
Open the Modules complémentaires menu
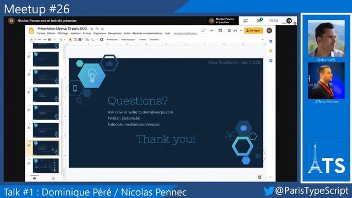(x=147, y=33)
